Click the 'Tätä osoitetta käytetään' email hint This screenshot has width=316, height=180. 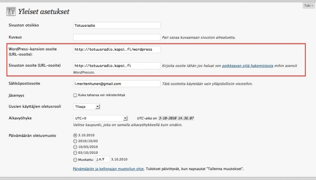[x=207, y=84]
